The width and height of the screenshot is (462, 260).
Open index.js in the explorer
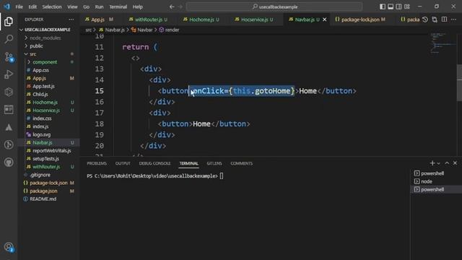point(40,126)
